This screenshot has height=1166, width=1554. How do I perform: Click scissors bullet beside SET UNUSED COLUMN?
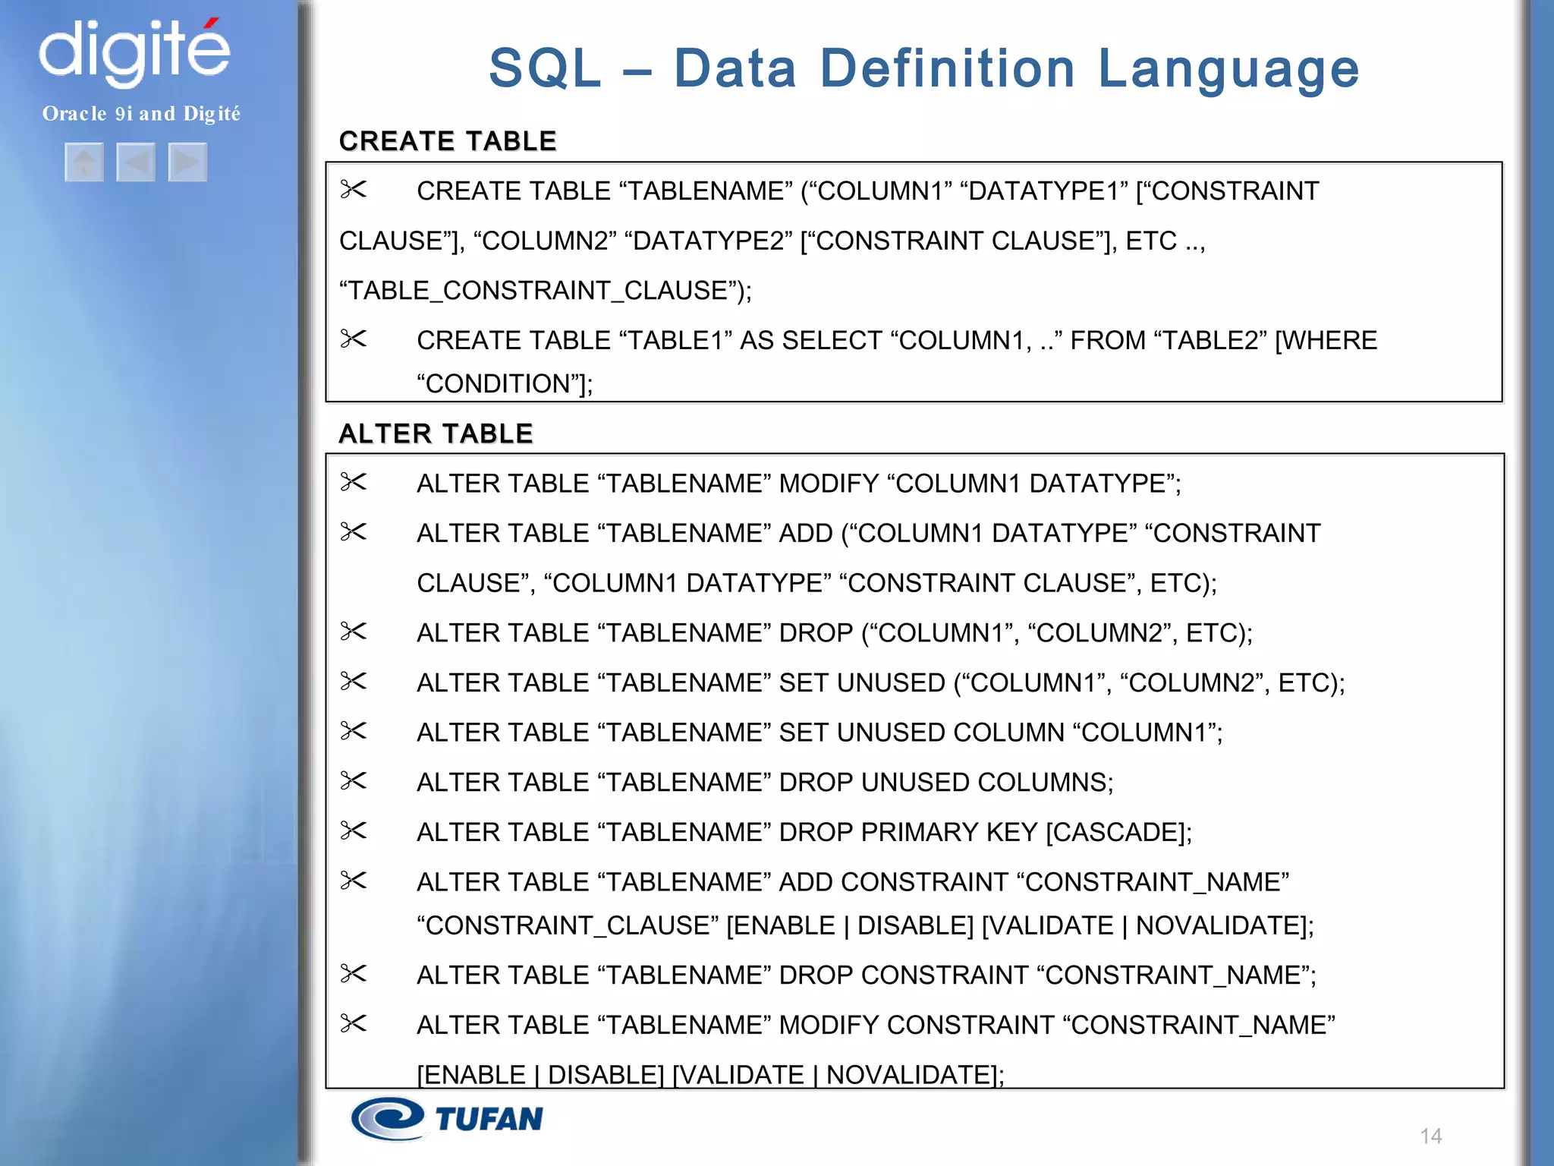pyautogui.click(x=354, y=730)
